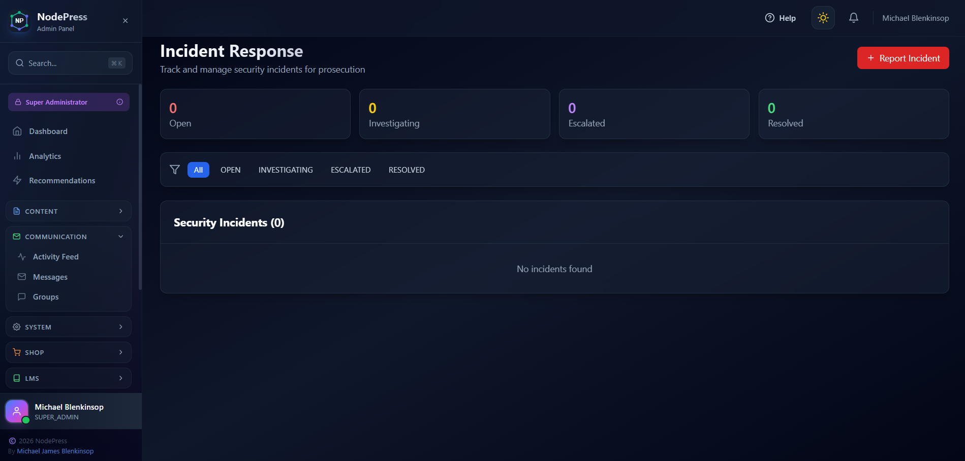The image size is (965, 461).
Task: Filter incidents by INVESTIGATING status
Action: click(x=285, y=170)
